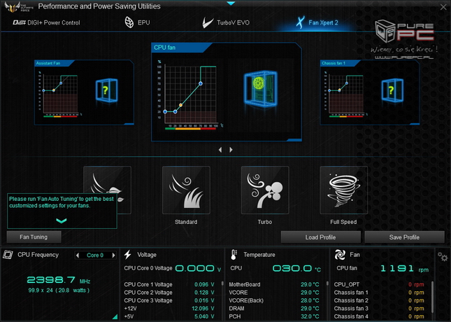Click the CPU fan graph title
The image size is (451, 322).
click(164, 48)
